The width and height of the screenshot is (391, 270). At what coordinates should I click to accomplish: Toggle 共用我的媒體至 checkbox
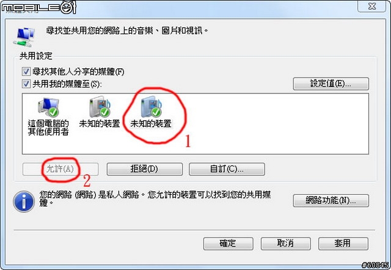[26, 84]
